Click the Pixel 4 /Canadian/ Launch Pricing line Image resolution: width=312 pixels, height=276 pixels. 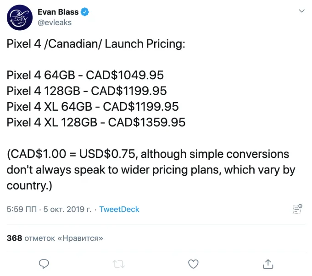tap(96, 43)
